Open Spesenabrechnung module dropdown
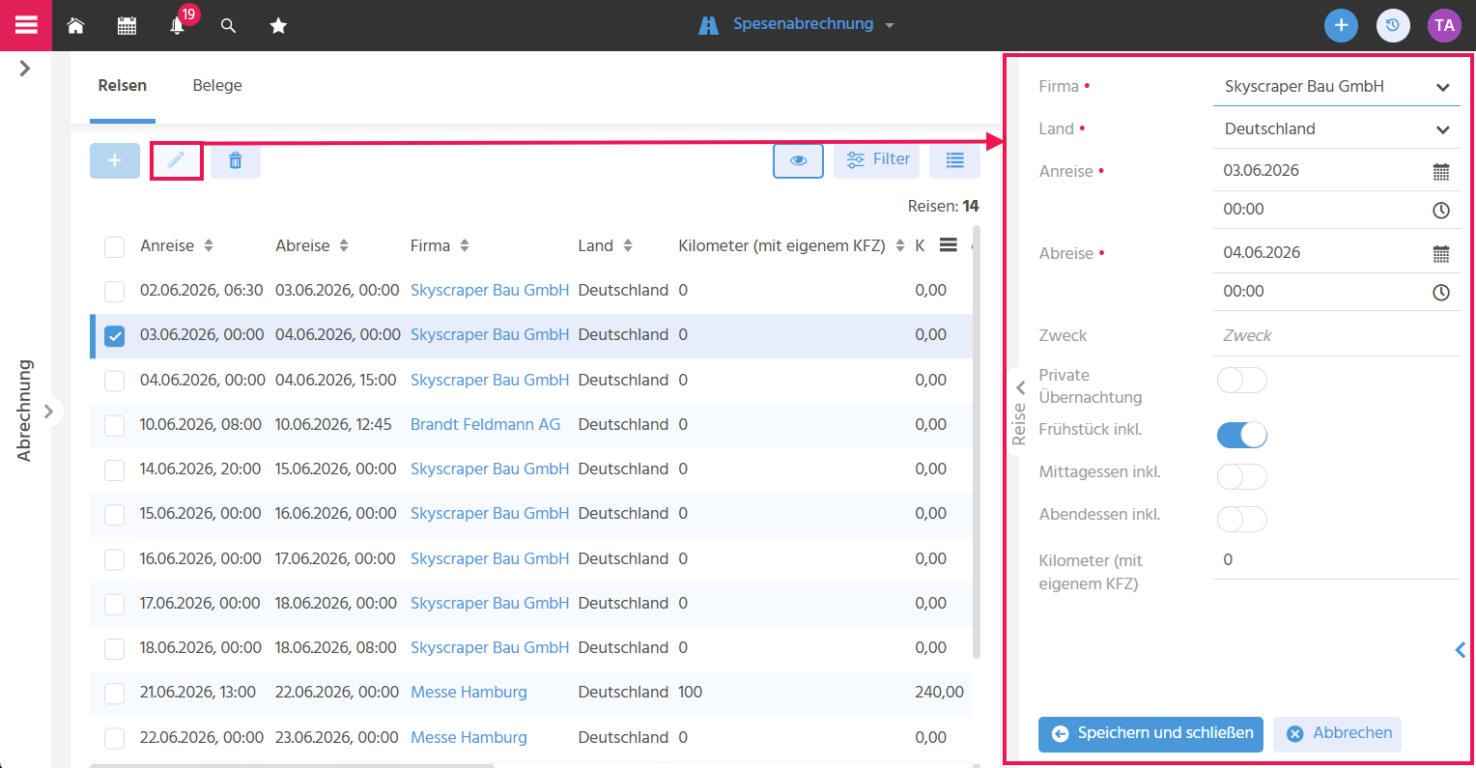The width and height of the screenshot is (1476, 768). [x=797, y=25]
